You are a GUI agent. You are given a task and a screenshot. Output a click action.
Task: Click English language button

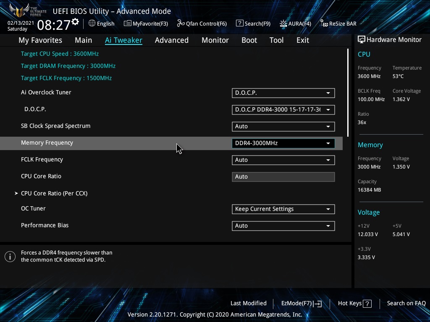tap(105, 24)
